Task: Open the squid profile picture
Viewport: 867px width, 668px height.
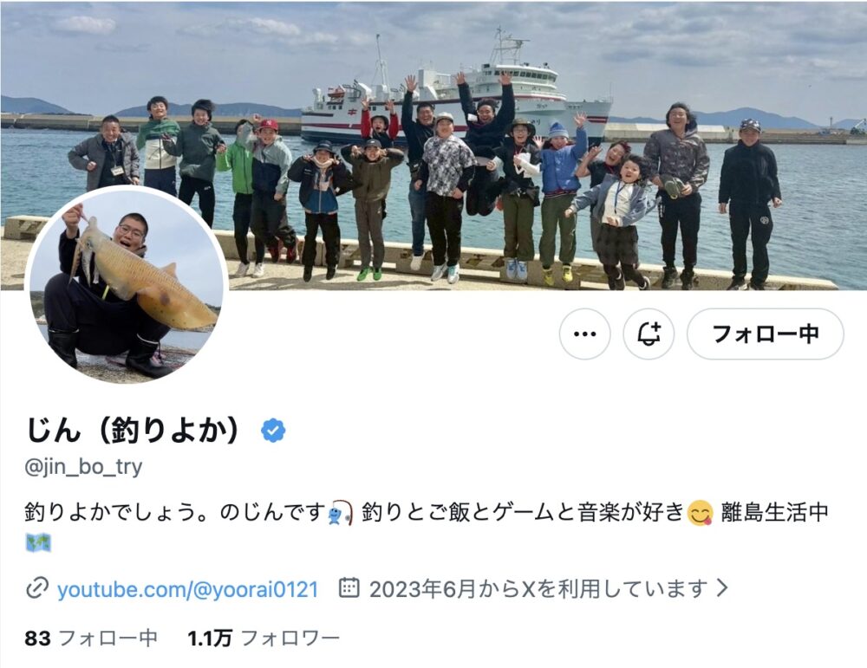Action: (x=127, y=285)
